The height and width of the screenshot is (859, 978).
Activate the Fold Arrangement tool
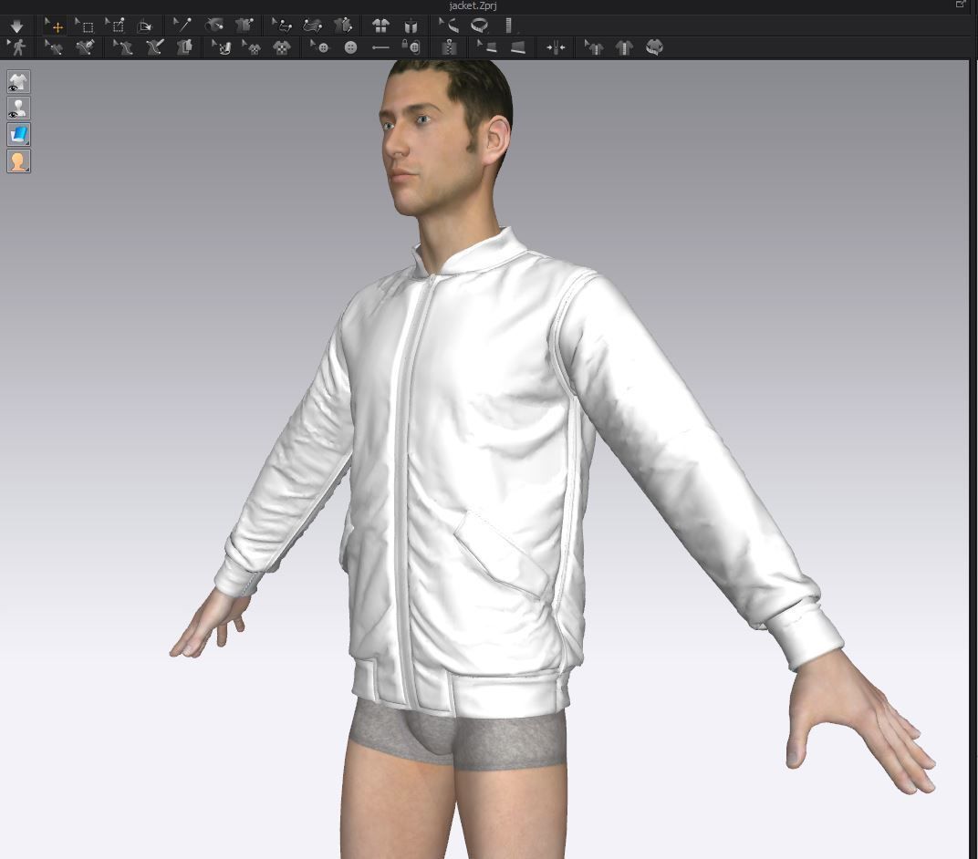(145, 26)
